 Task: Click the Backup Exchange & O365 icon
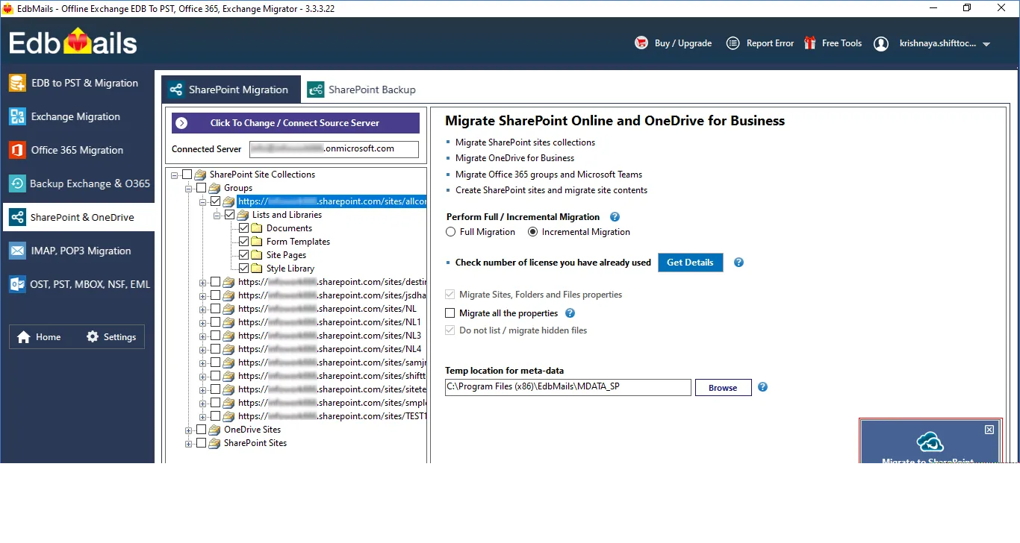point(17,183)
